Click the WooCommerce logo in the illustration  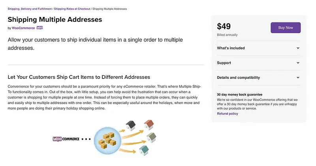pos(66,139)
